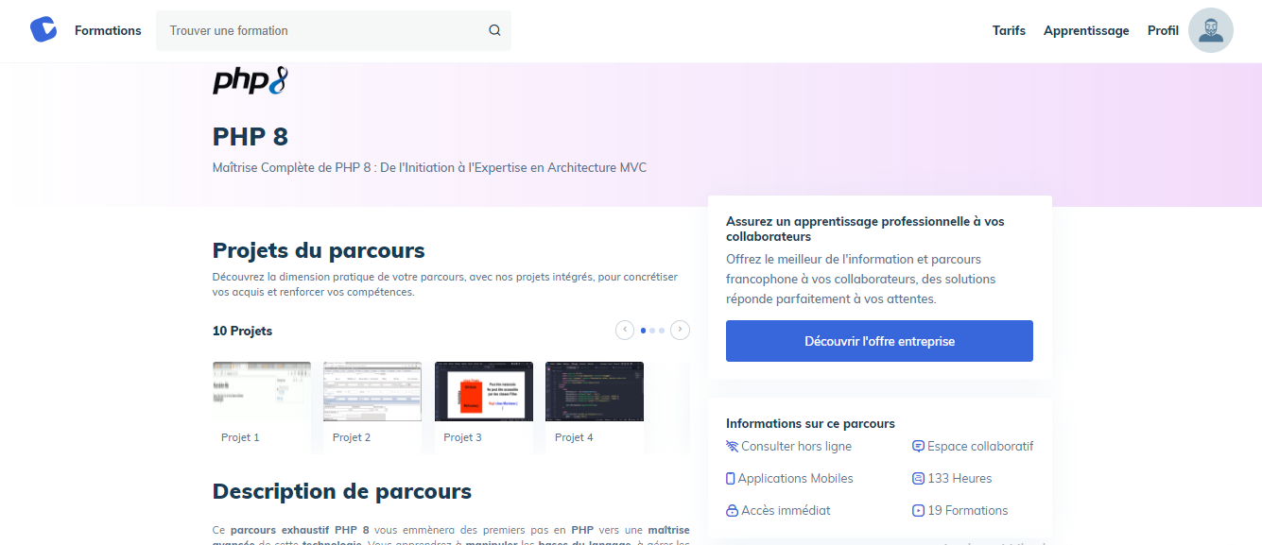Click the site logo icon in header
The height and width of the screenshot is (545, 1262).
43,30
